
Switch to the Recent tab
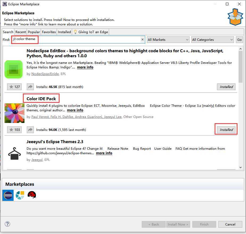tap(20, 32)
